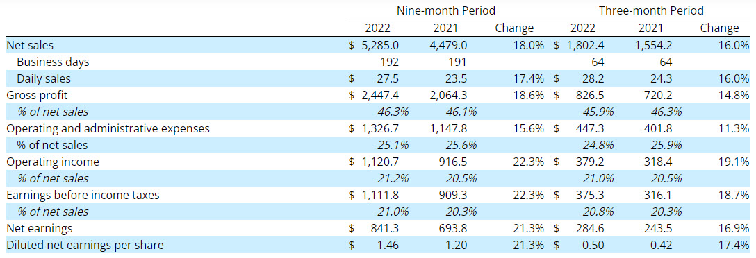Viewport: 756px width, 258px height.
Task: Select the Business days row label
Action: [x=53, y=62]
